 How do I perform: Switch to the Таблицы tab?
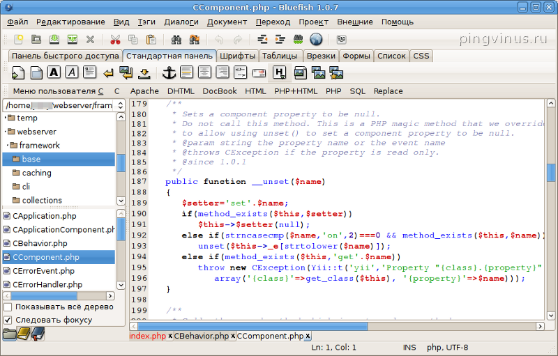coord(280,56)
